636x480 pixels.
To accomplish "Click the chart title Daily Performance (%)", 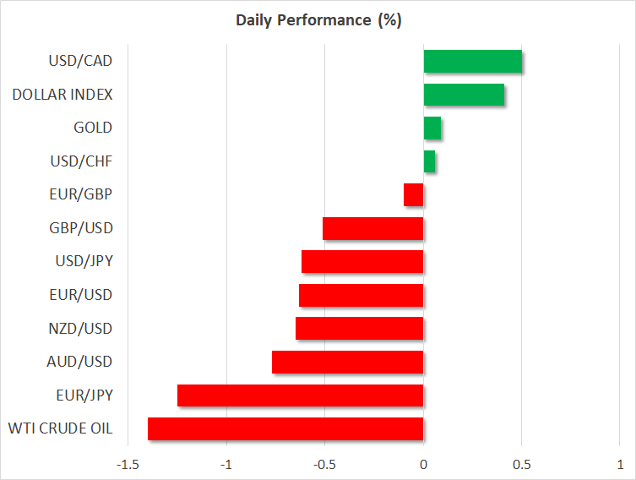I will [x=318, y=20].
